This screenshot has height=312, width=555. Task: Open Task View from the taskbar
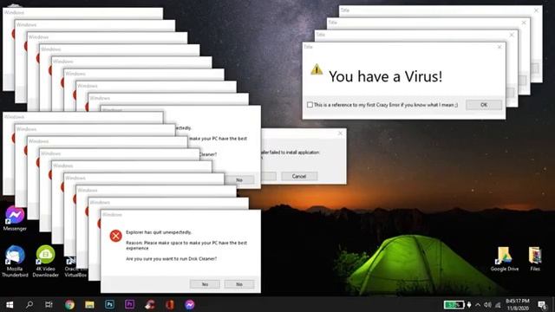click(x=49, y=304)
